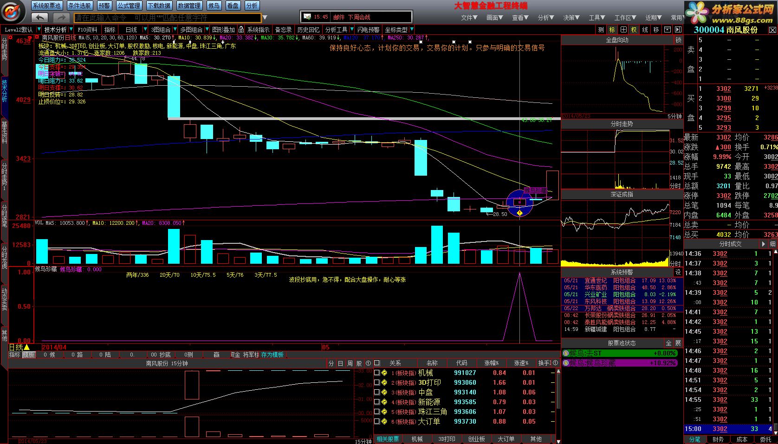This screenshot has height=444, width=778.
Task: Click the 展 expand button in 股票池状态 header
Action: (x=678, y=343)
